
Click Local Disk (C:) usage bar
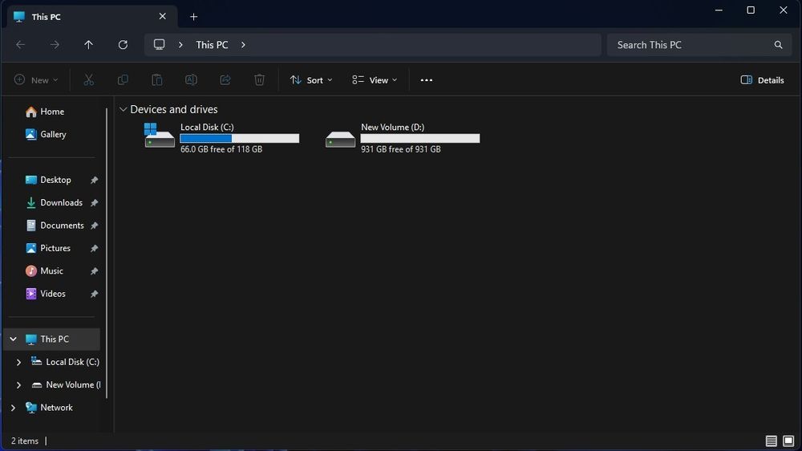(x=239, y=138)
